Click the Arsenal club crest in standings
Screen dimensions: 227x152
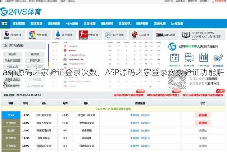tap(65, 51)
